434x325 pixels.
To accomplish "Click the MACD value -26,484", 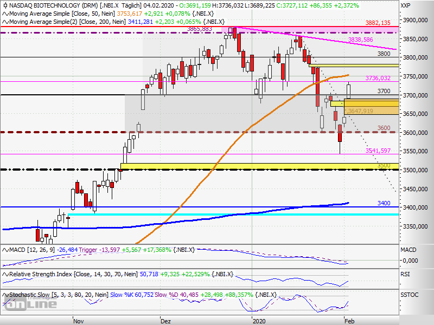I will tap(67, 250).
